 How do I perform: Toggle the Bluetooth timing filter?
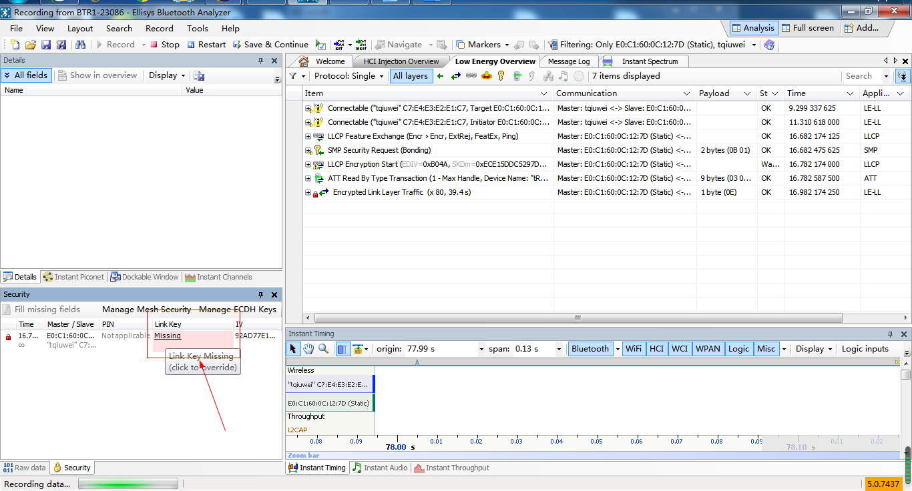pos(590,349)
